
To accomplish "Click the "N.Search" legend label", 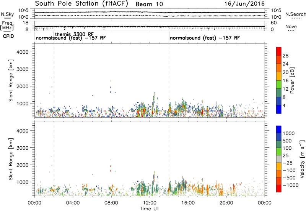I will (x=295, y=14).
